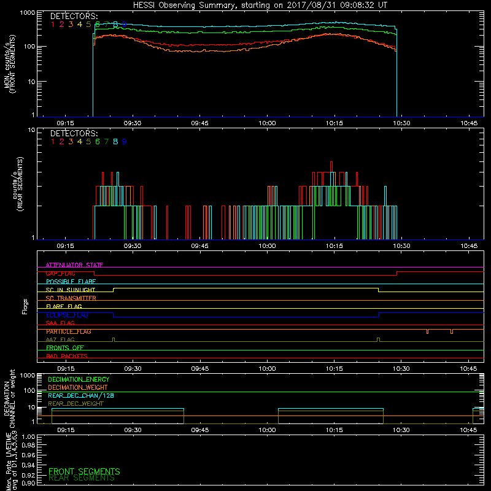Click the 'HESSI Observing Summary' plot title
Viewport: 491px width, 491px height.
[260, 6]
